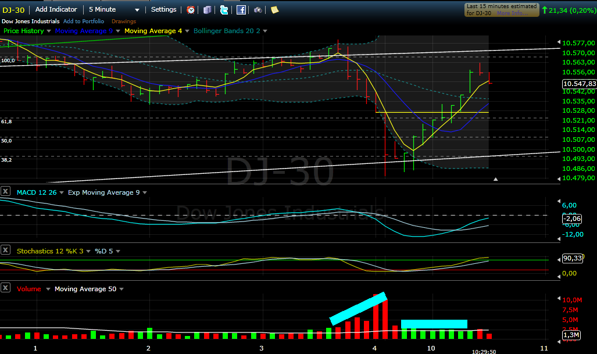Click the MACD value box -2,06
The width and height of the screenshot is (597, 354).
tap(572, 219)
